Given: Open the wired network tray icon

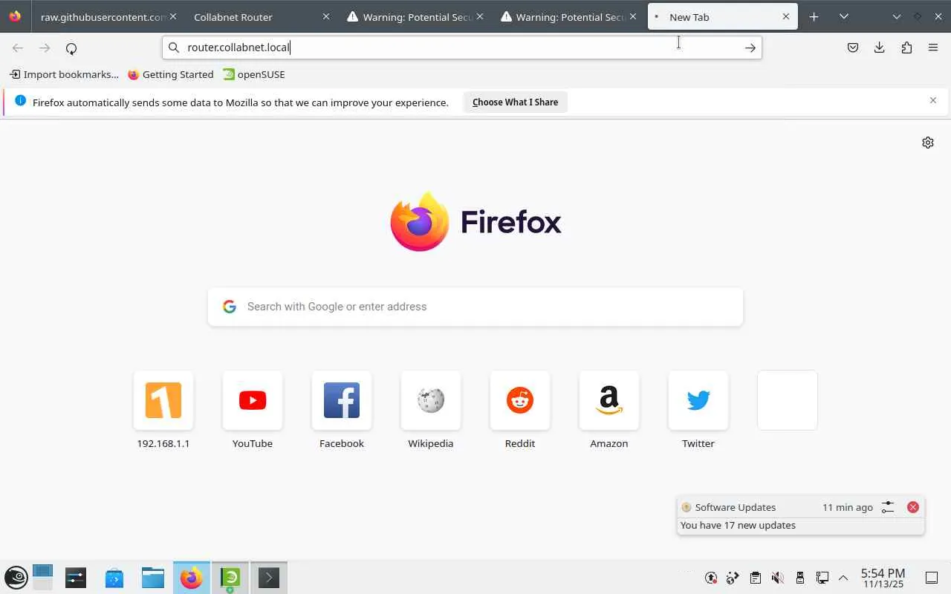Looking at the screenshot, I should (822, 578).
